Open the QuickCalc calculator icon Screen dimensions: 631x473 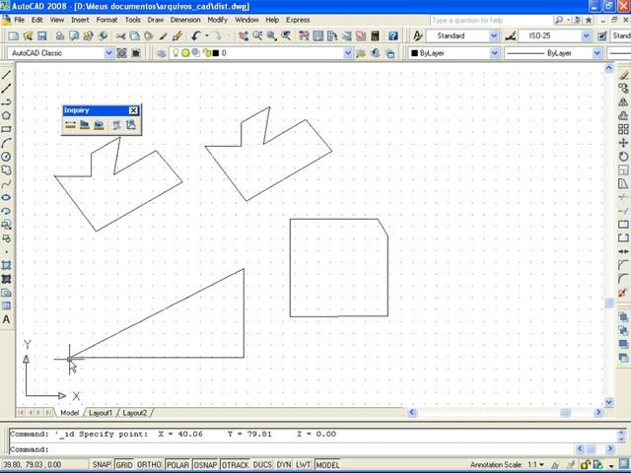(x=375, y=36)
